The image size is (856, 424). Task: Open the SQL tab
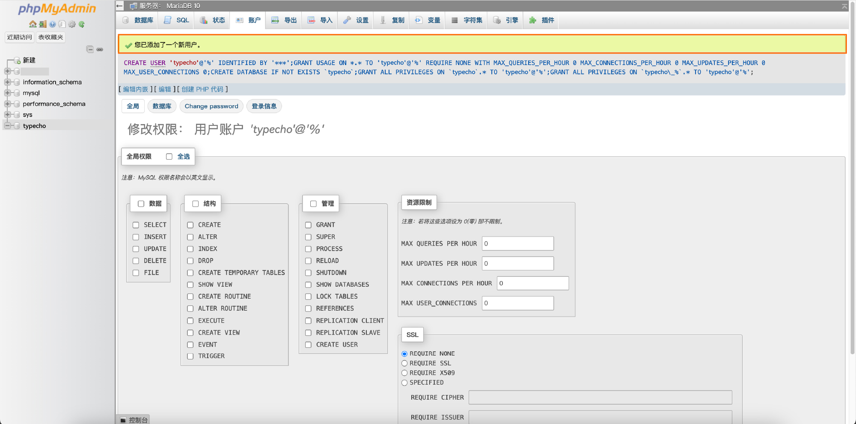pos(176,20)
